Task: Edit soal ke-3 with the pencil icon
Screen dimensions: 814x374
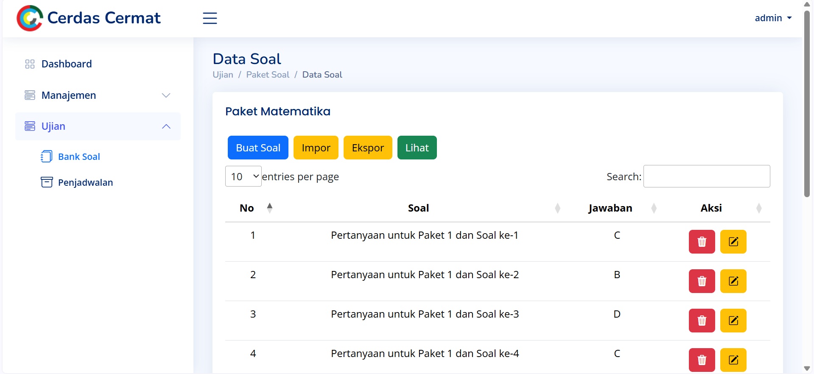Action: coord(733,321)
